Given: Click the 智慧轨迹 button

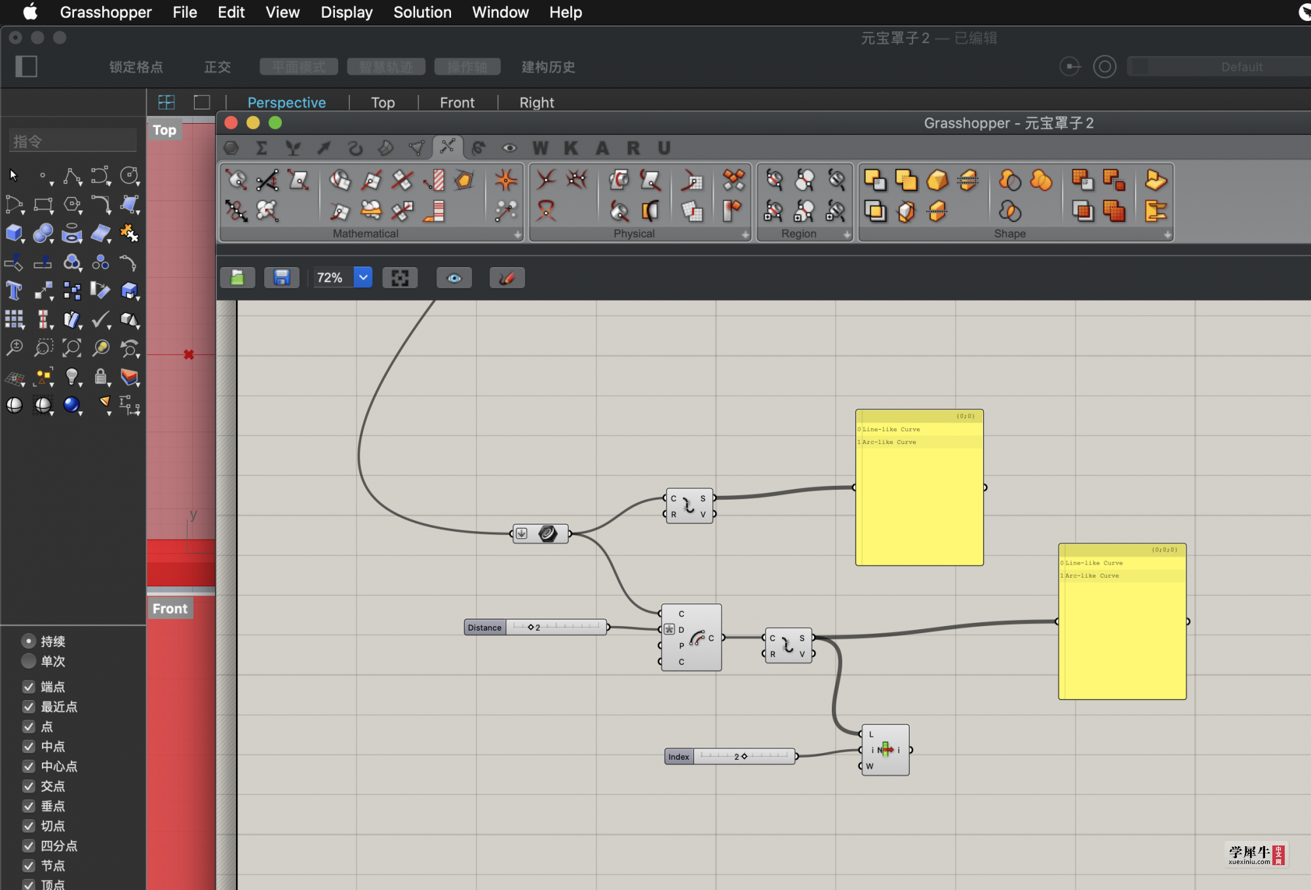Looking at the screenshot, I should pyautogui.click(x=386, y=67).
